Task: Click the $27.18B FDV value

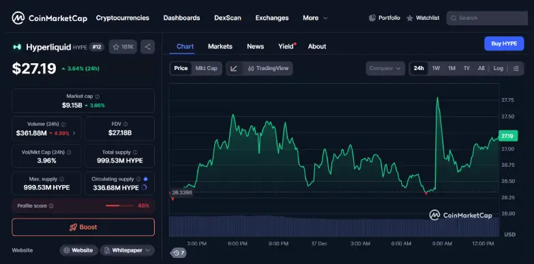Action: click(120, 133)
